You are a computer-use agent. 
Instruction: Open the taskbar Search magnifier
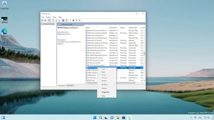click(101, 118)
